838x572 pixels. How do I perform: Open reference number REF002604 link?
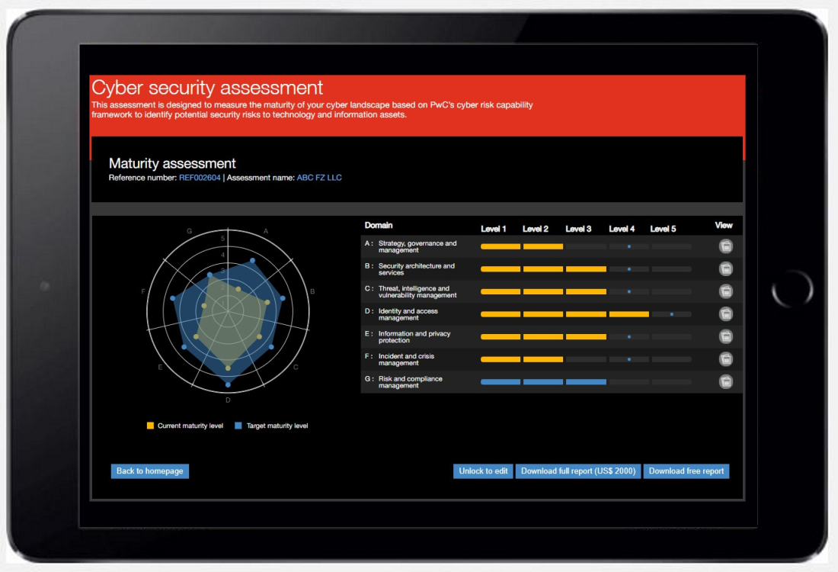(200, 178)
